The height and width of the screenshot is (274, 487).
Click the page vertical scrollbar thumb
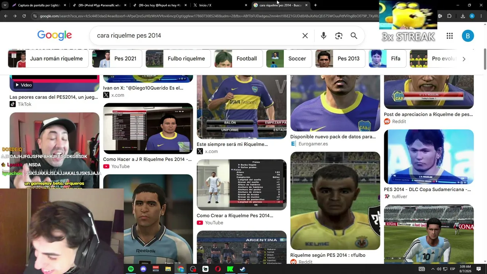point(485,59)
